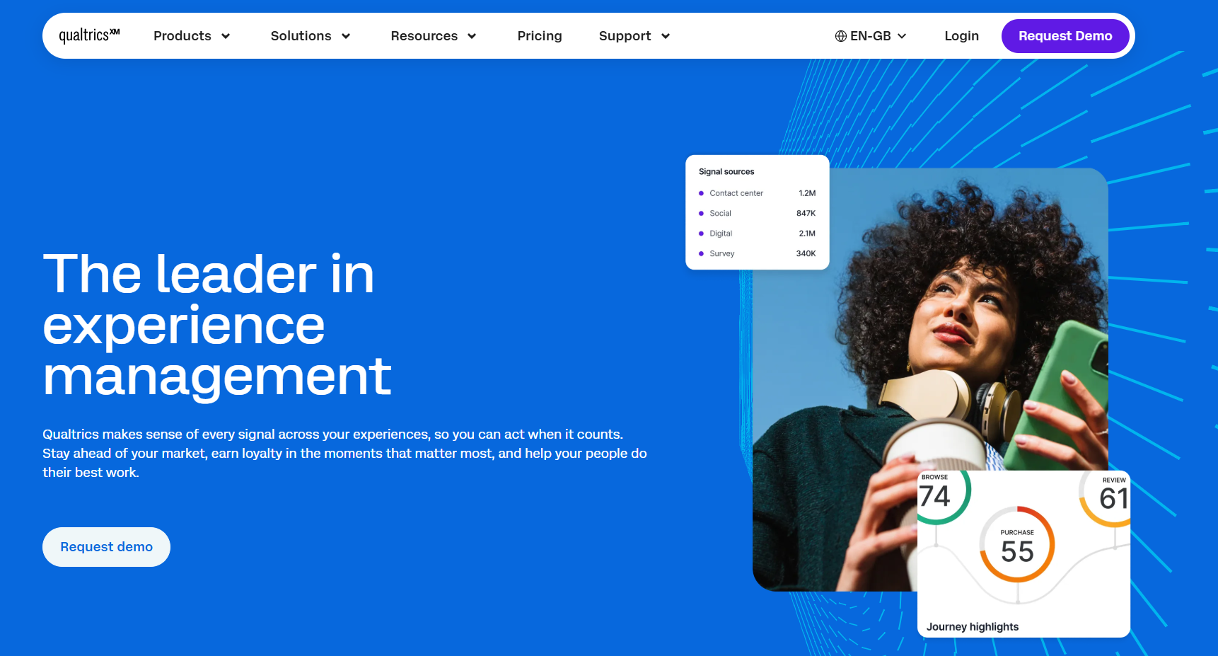
Task: Click the purple Request Demo button
Action: [1065, 36]
